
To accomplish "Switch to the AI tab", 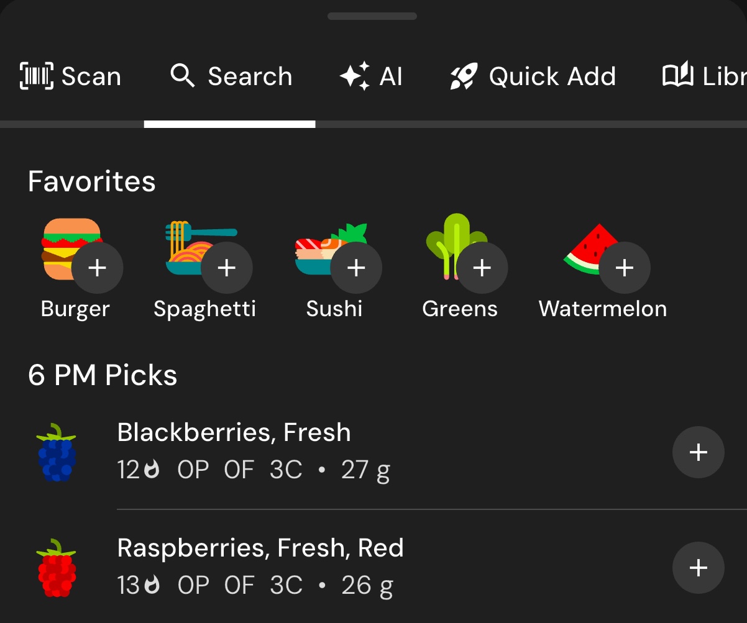I will (x=371, y=76).
